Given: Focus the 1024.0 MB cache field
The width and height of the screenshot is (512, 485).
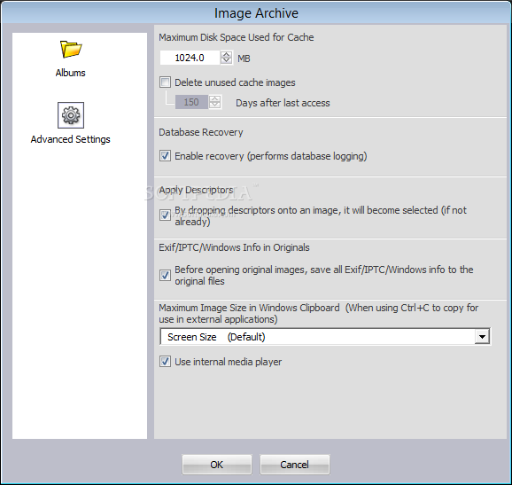Looking at the screenshot, I should click(190, 58).
